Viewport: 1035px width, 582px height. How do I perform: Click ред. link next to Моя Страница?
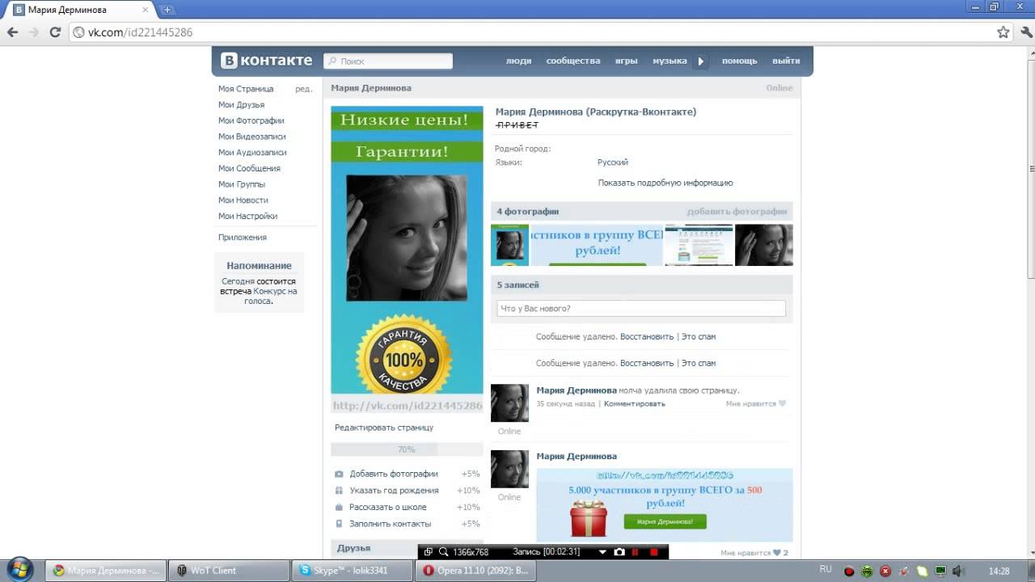pyautogui.click(x=303, y=89)
